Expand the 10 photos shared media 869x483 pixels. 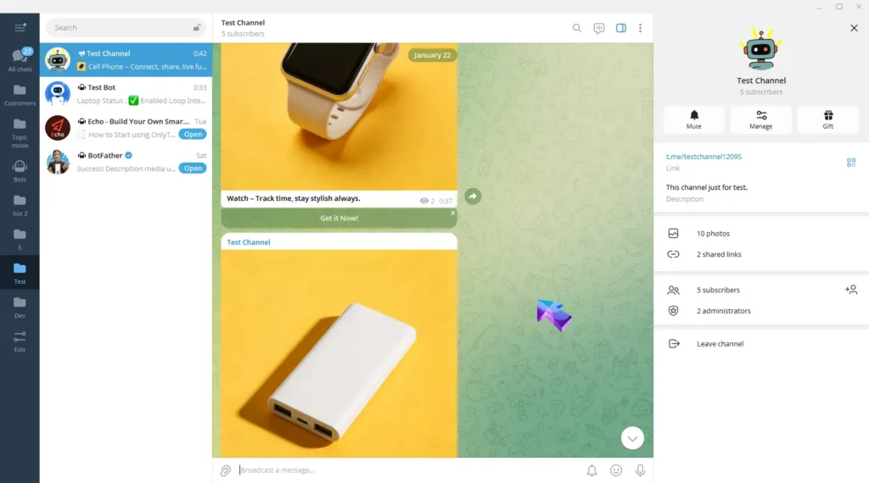pyautogui.click(x=713, y=233)
